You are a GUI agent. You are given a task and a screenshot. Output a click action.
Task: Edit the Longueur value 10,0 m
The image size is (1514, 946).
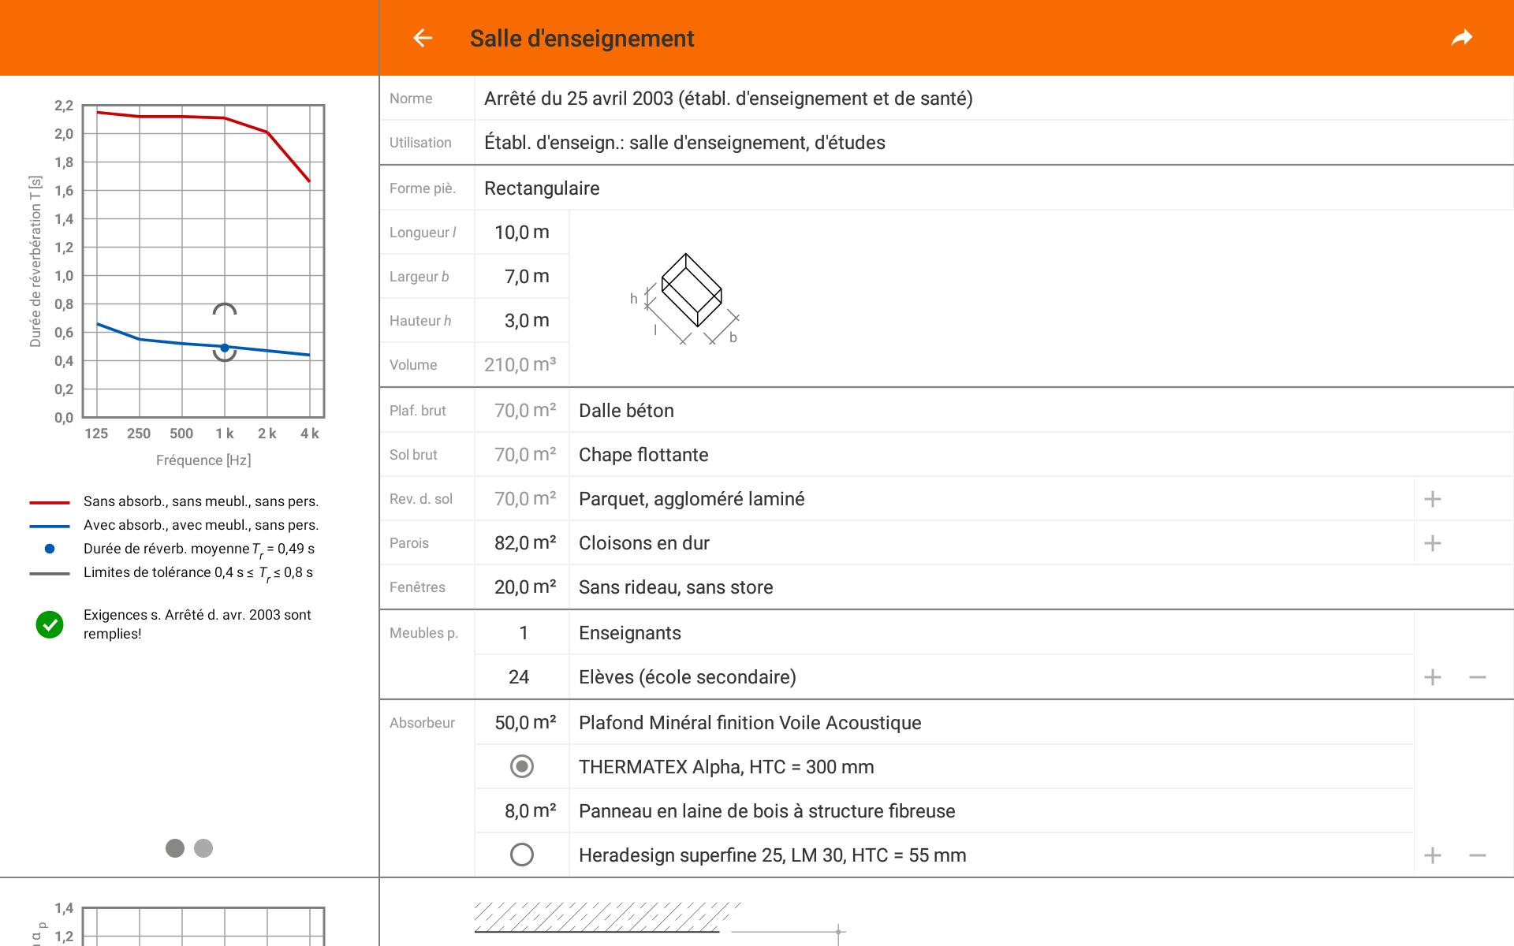(521, 233)
